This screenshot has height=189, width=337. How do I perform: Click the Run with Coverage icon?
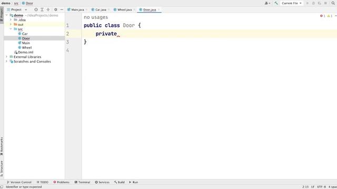[x=320, y=3]
